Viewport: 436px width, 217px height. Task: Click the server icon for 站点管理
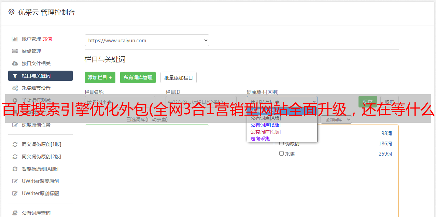[15, 51]
